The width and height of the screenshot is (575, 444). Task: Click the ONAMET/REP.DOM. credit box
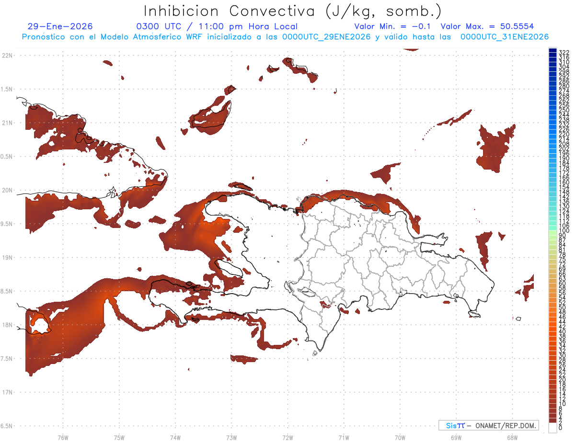pyautogui.click(x=488, y=425)
